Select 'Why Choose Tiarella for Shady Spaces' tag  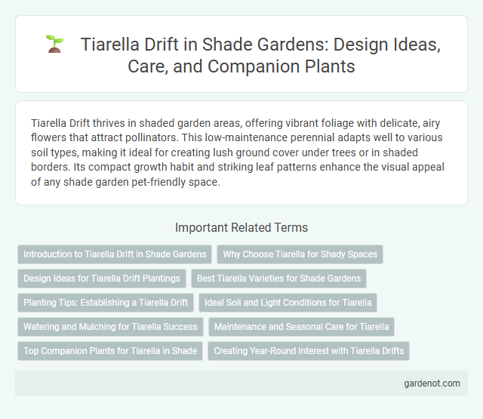click(x=300, y=254)
